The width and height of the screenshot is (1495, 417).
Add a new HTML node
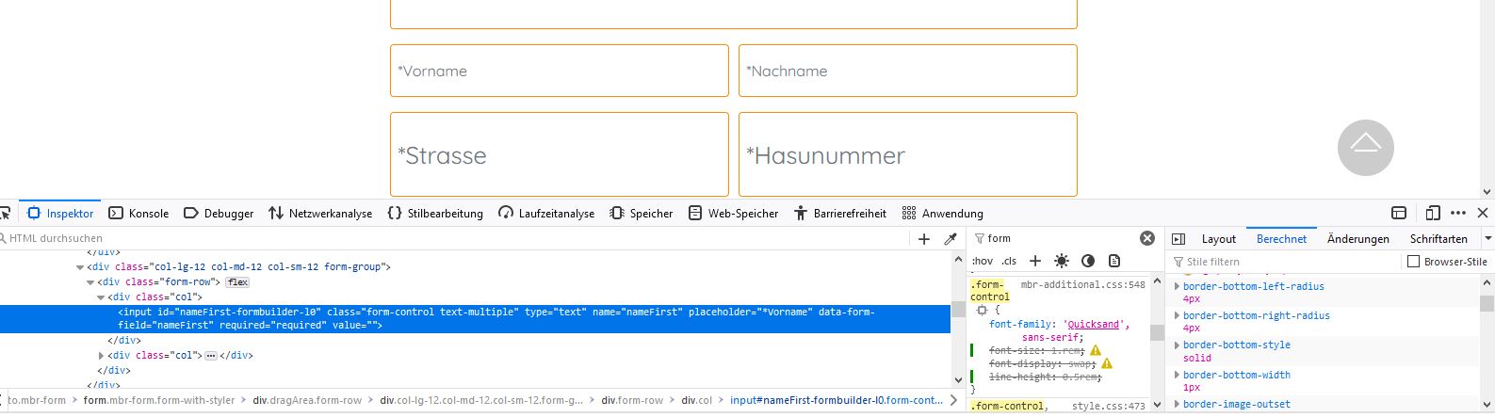(924, 239)
